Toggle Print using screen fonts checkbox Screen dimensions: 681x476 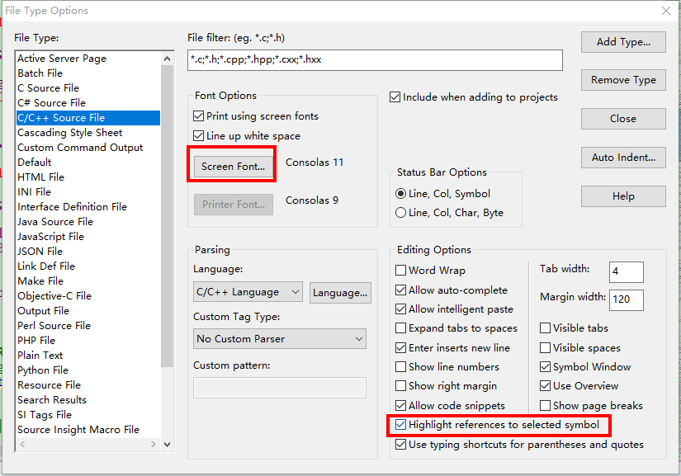point(198,116)
